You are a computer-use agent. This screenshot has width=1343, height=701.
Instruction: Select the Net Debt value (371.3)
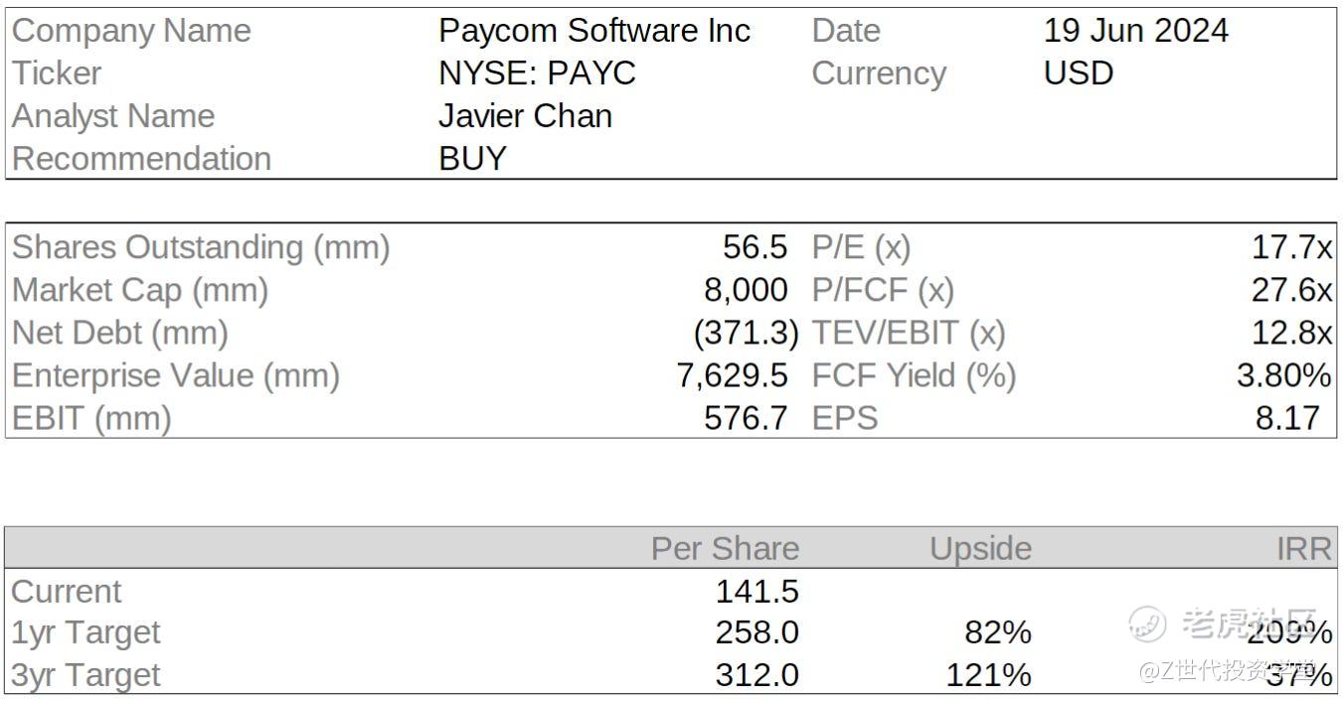pyautogui.click(x=746, y=333)
